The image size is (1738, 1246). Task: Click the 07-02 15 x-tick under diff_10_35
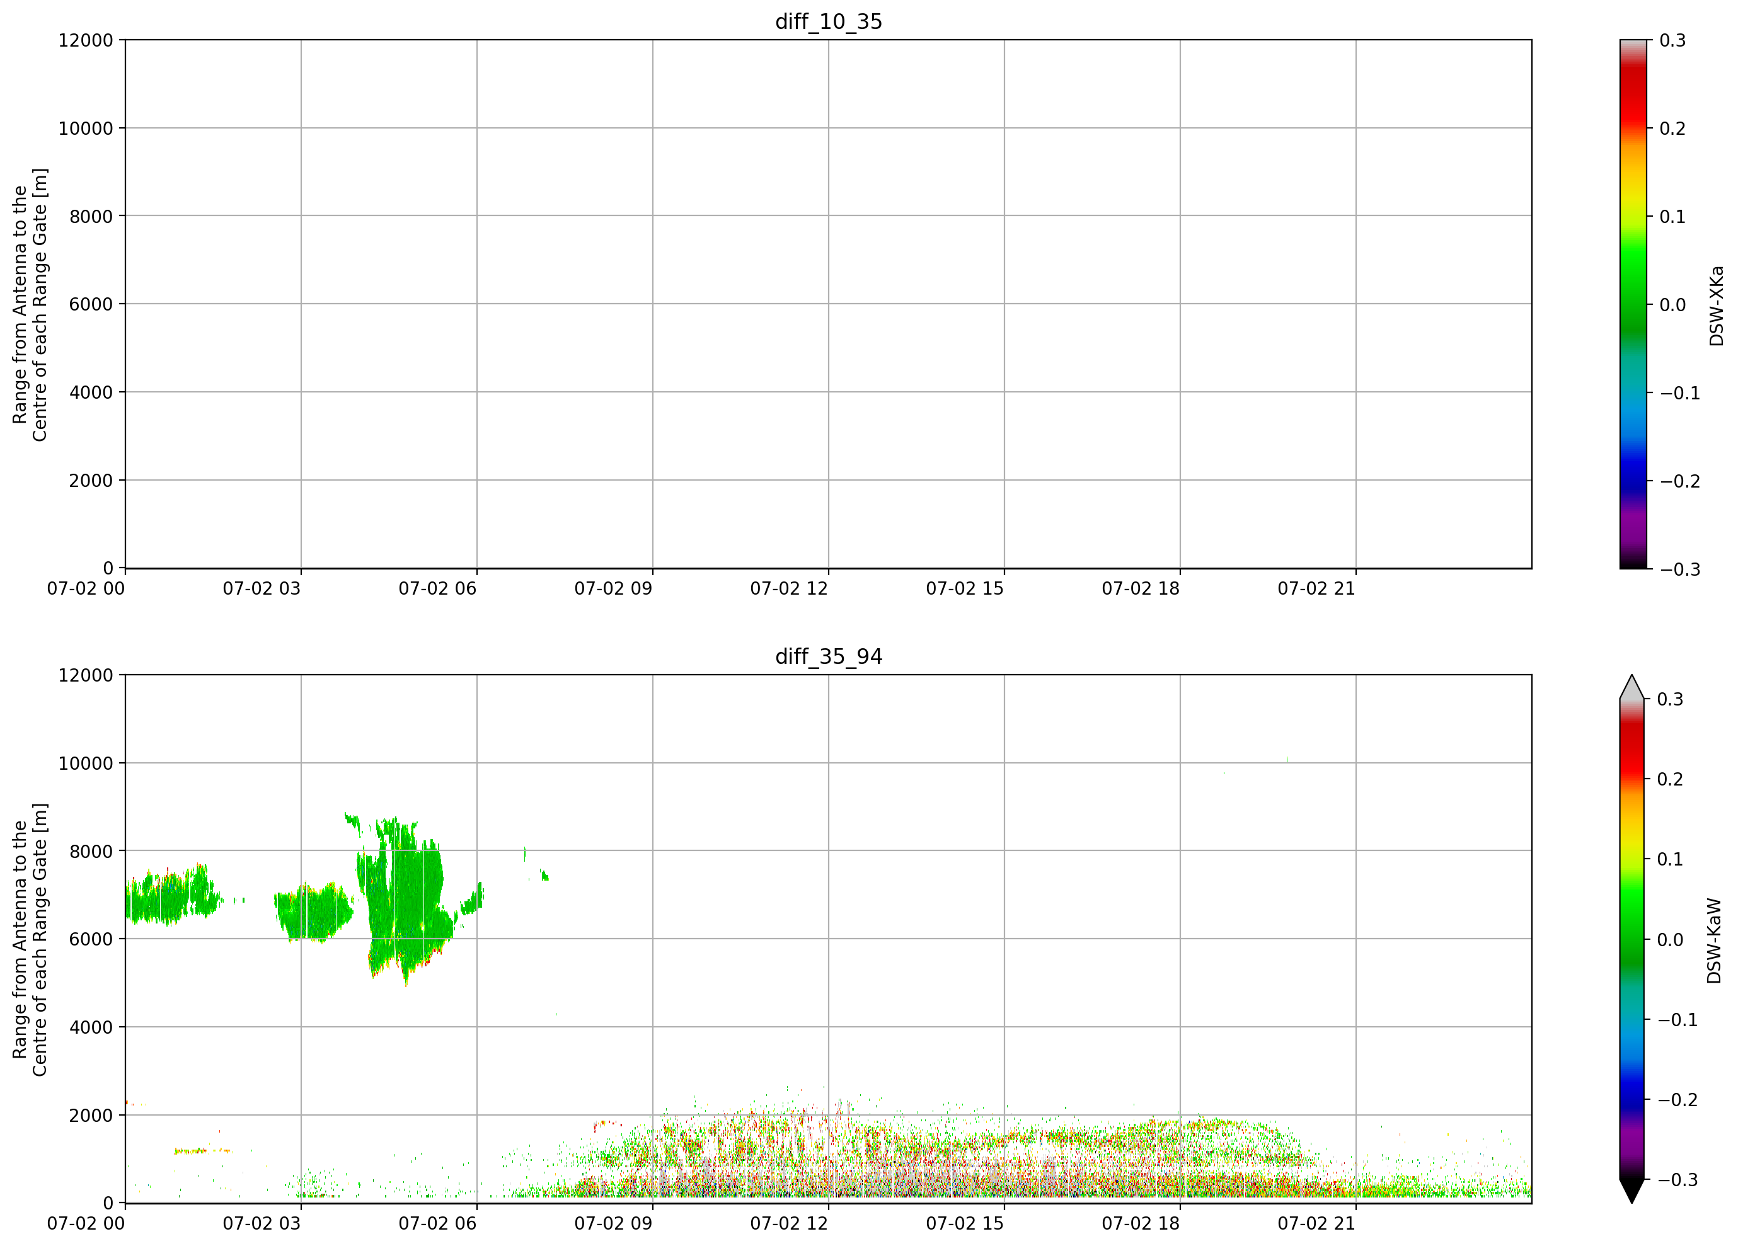[965, 588]
